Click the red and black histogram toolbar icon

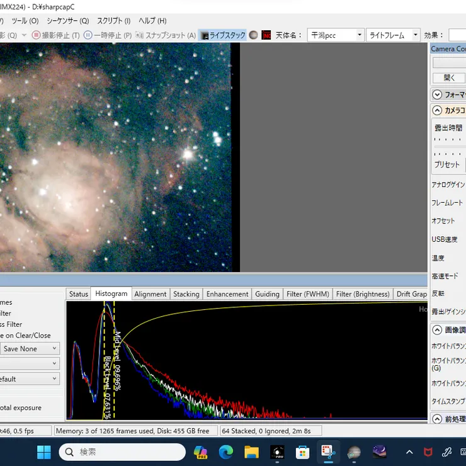point(266,35)
